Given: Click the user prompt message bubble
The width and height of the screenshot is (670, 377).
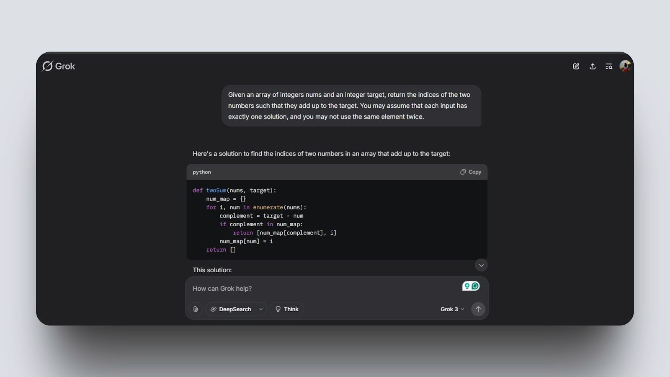Looking at the screenshot, I should (351, 106).
